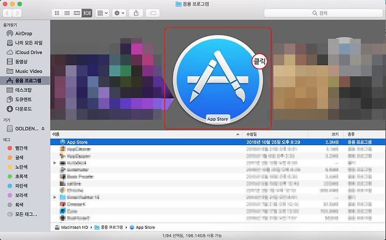Sort by 종류 column header
The image size is (386, 240).
click(x=351, y=134)
